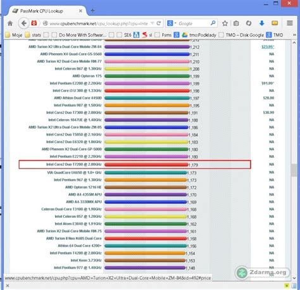Open the SE6 bookmark
This screenshot has width=300, height=290.
[124, 35]
